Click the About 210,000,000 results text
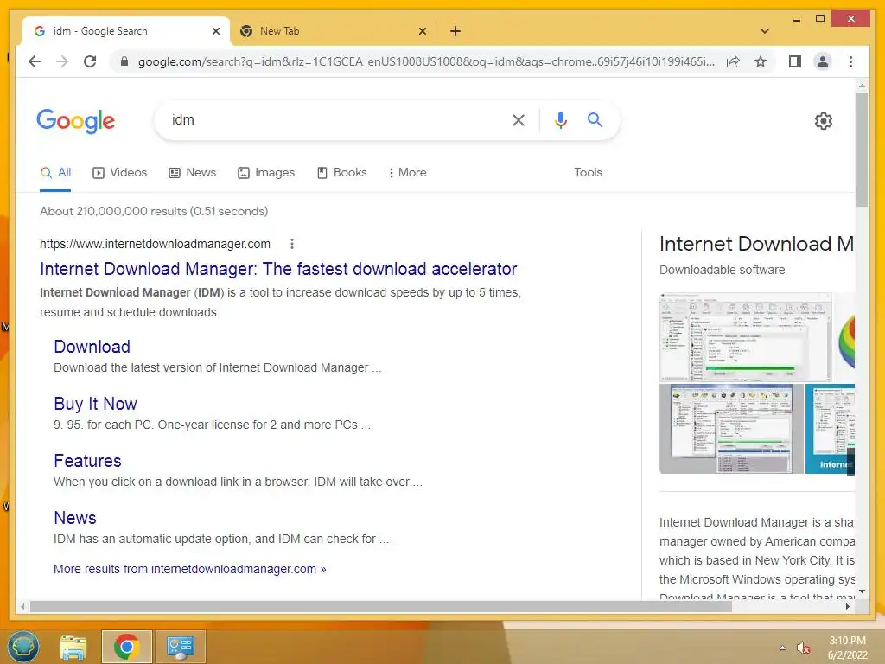The height and width of the screenshot is (664, 885). pos(154,211)
